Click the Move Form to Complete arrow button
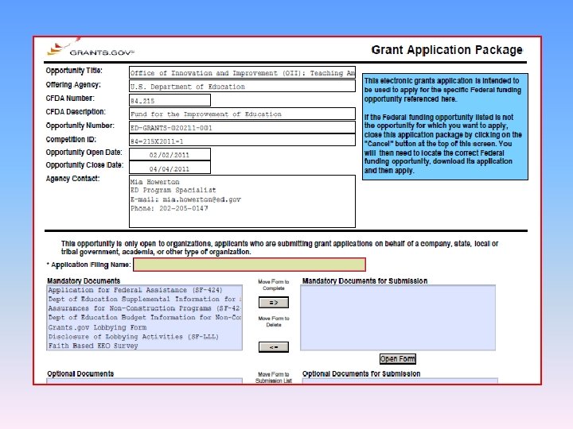Screen dimensions: 573x429 [x=273, y=303]
